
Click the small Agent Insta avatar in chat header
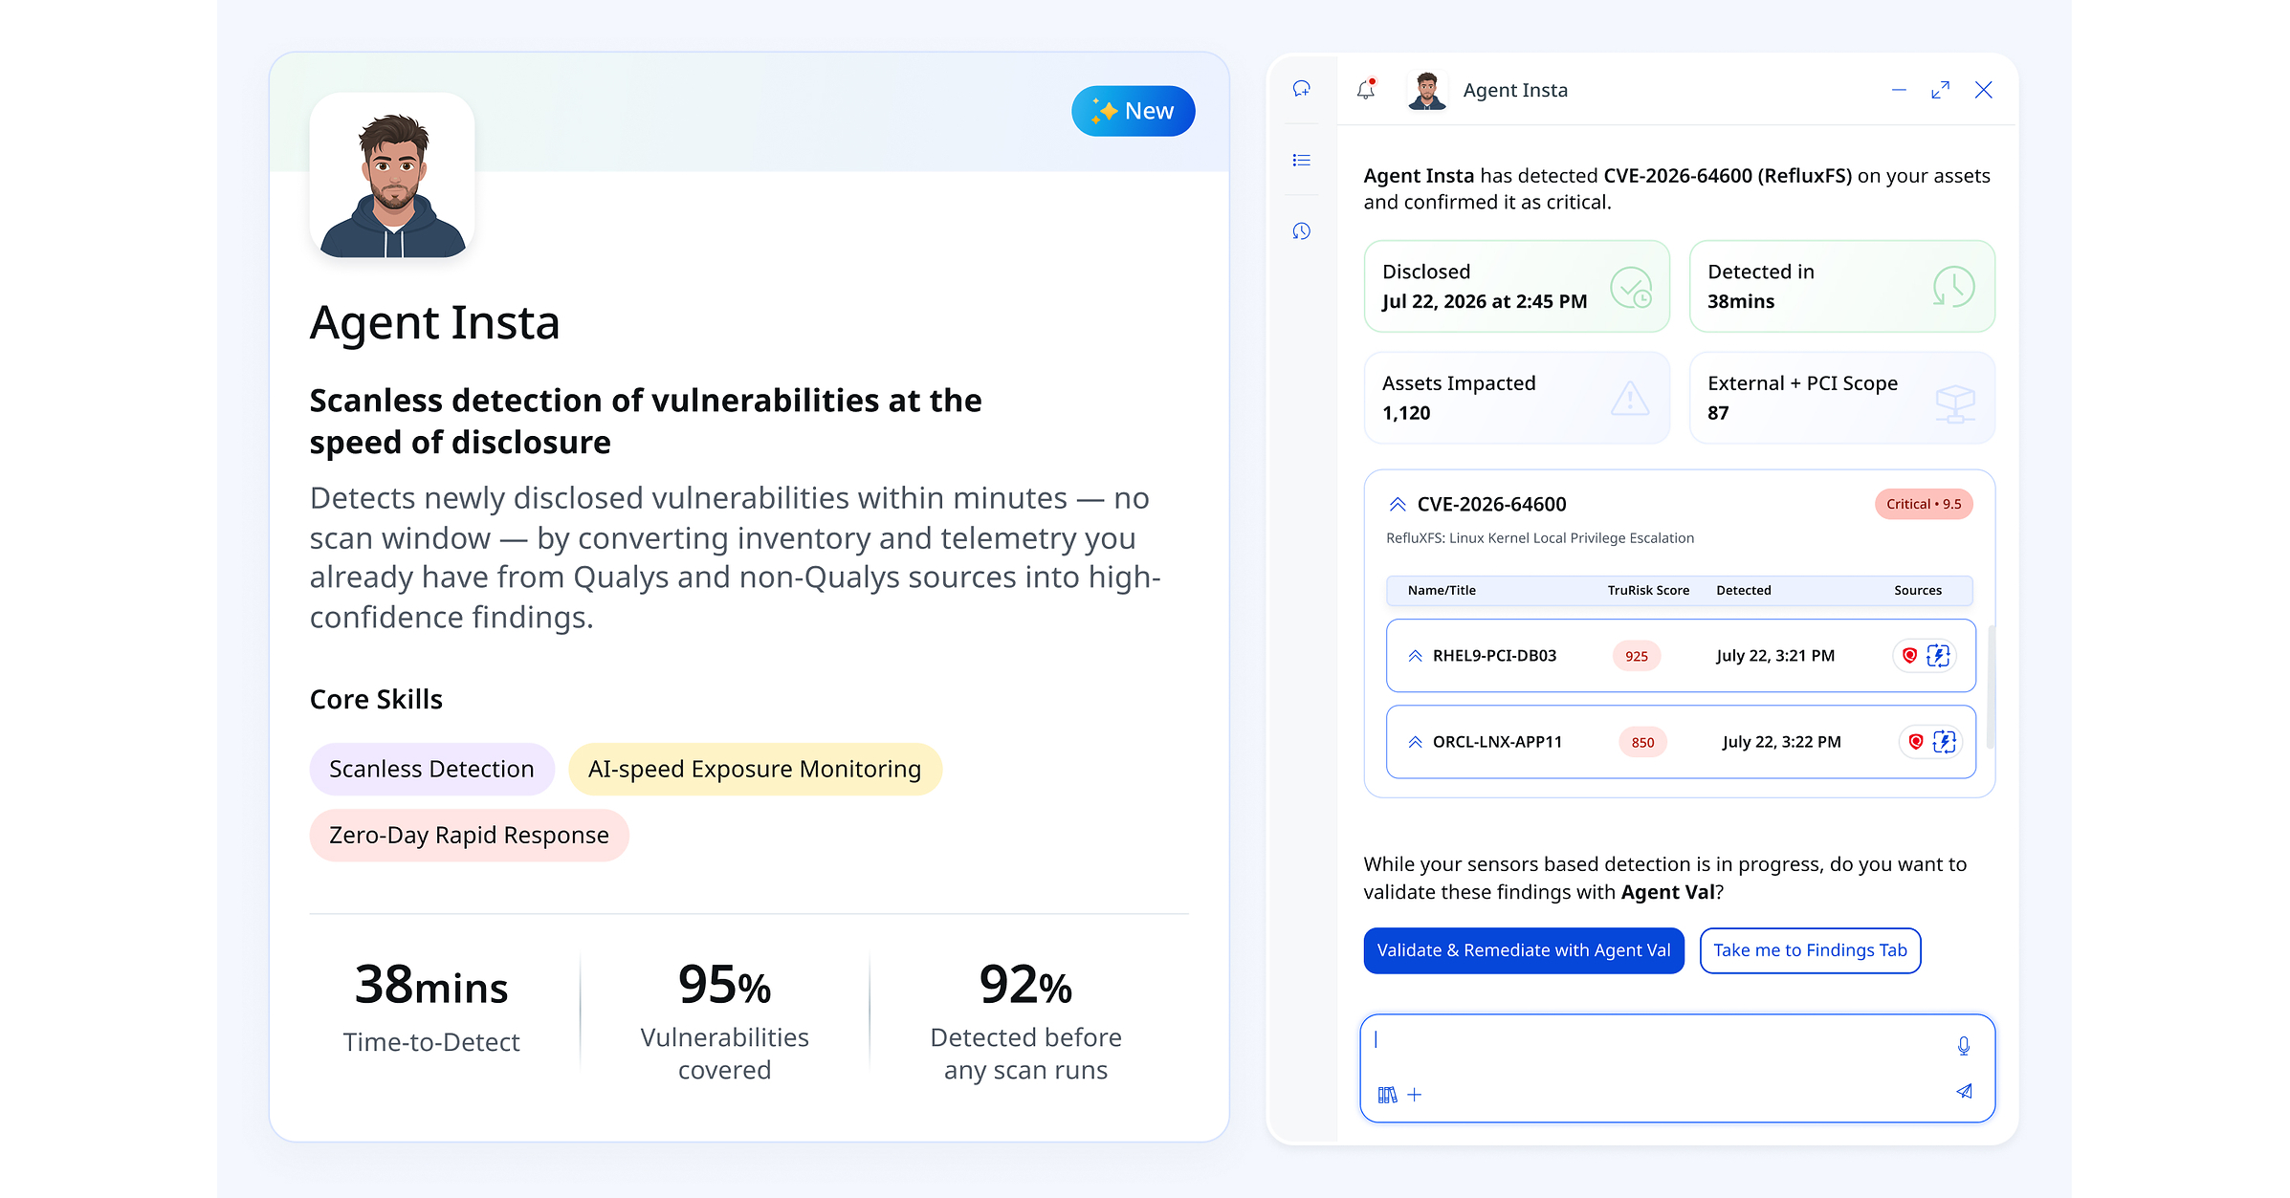coord(1427,90)
